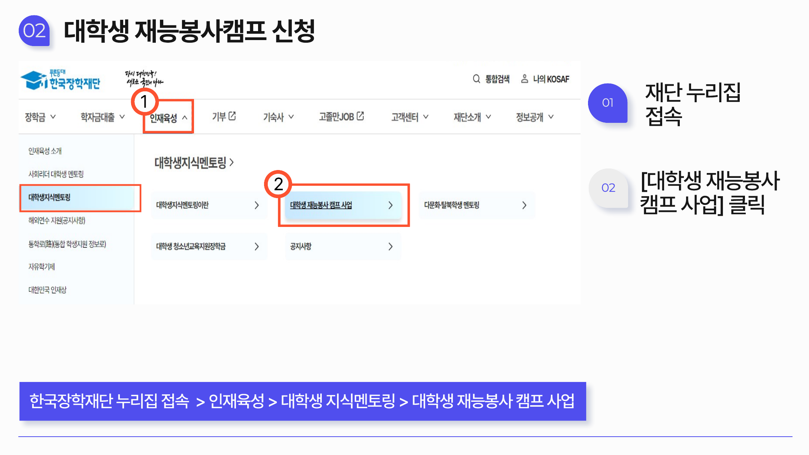Click the 공지사항 card
Screen dimensions: 809x455
pos(343,246)
